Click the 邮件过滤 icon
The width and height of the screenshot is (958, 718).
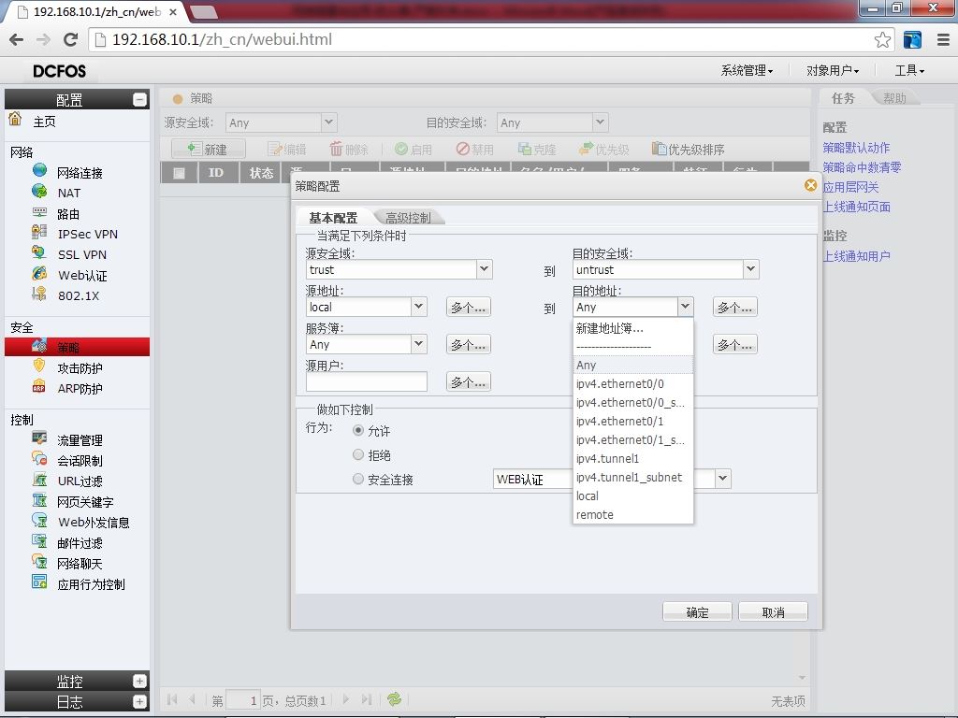39,541
